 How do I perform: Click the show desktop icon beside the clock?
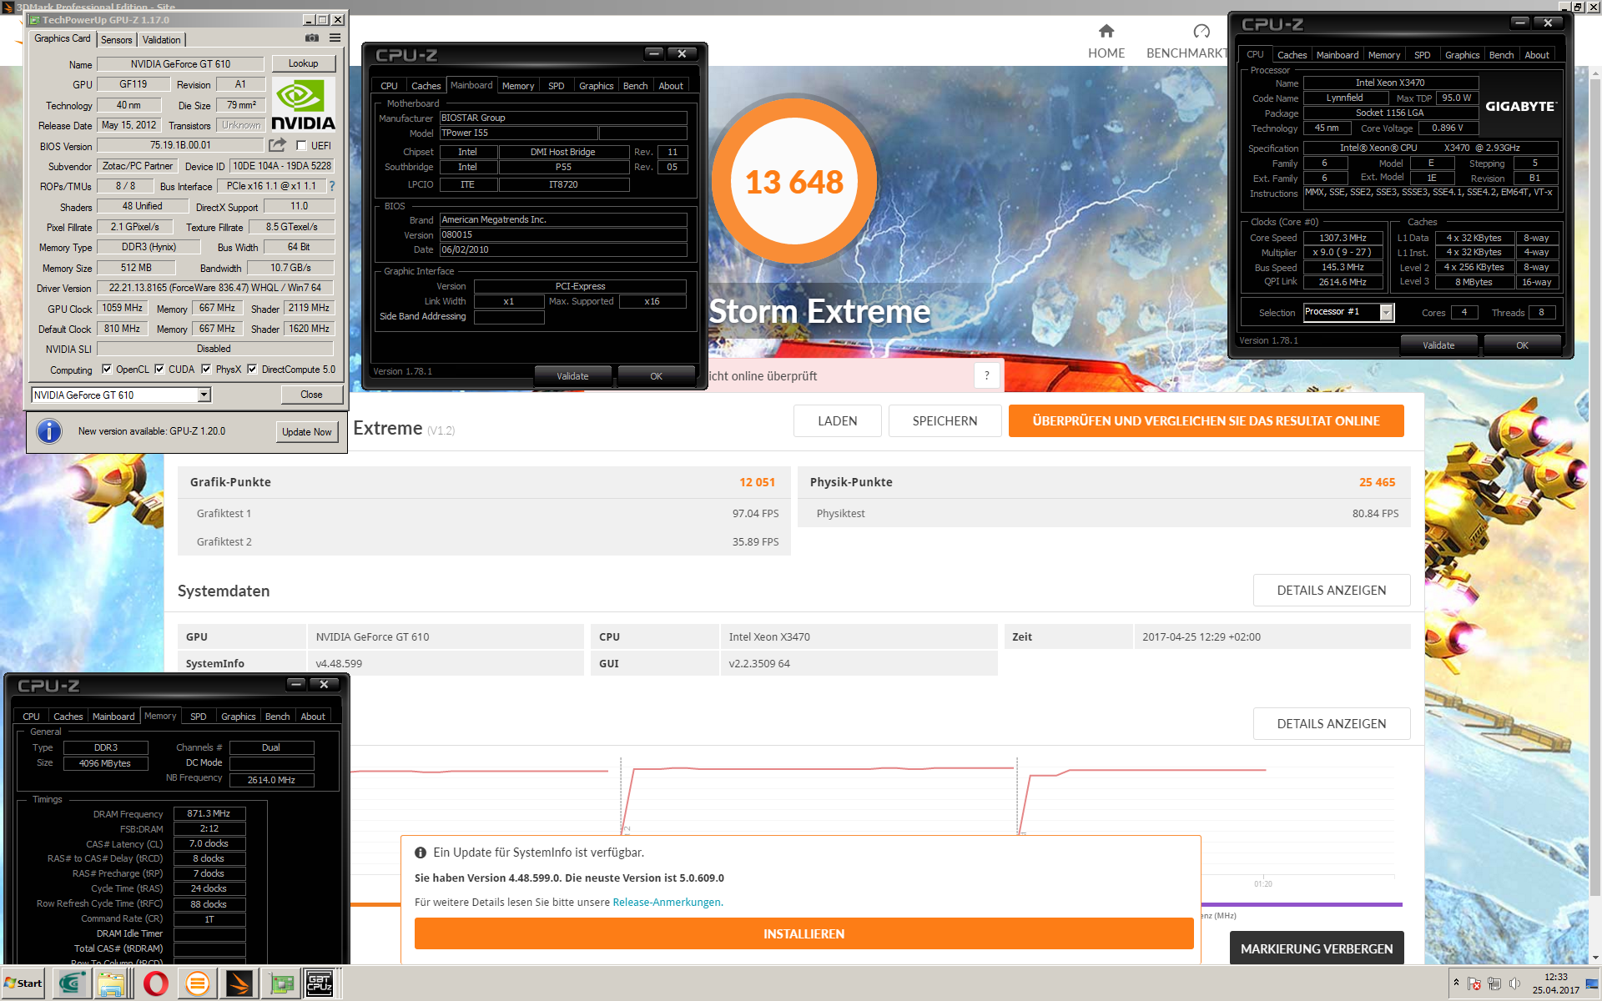(x=1594, y=983)
